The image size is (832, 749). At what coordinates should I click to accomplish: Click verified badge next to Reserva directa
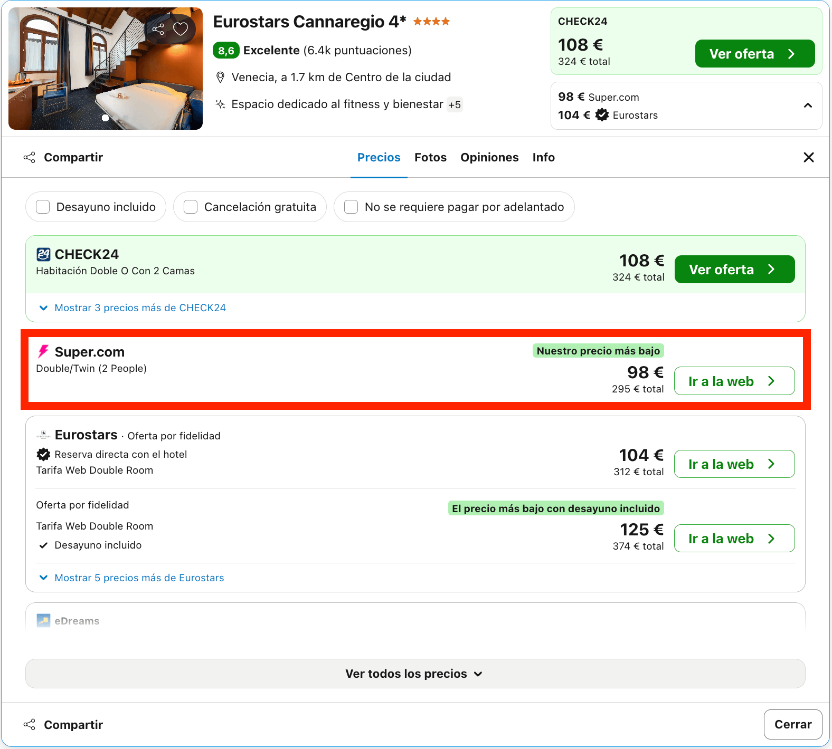43,454
